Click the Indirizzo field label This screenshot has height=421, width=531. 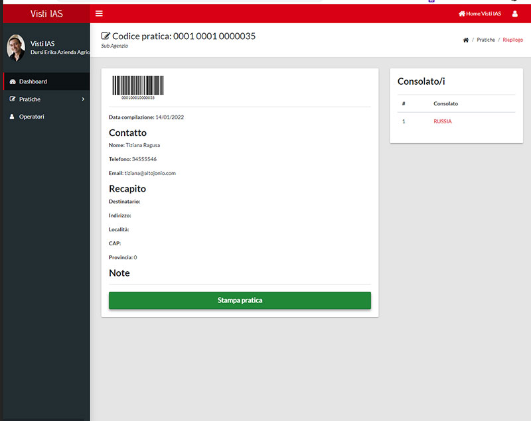tap(120, 215)
